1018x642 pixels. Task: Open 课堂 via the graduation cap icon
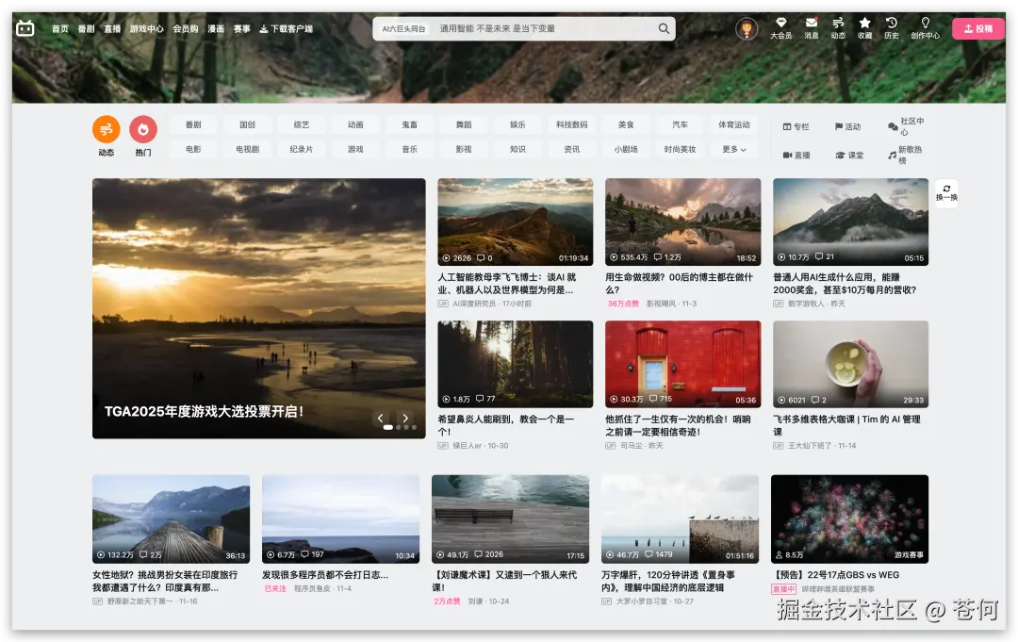pos(841,155)
